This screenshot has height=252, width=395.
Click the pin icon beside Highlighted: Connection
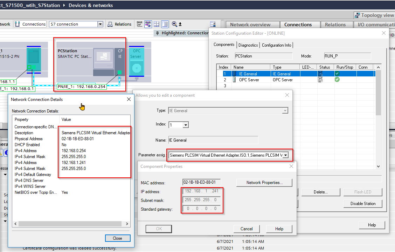pyautogui.click(x=158, y=33)
